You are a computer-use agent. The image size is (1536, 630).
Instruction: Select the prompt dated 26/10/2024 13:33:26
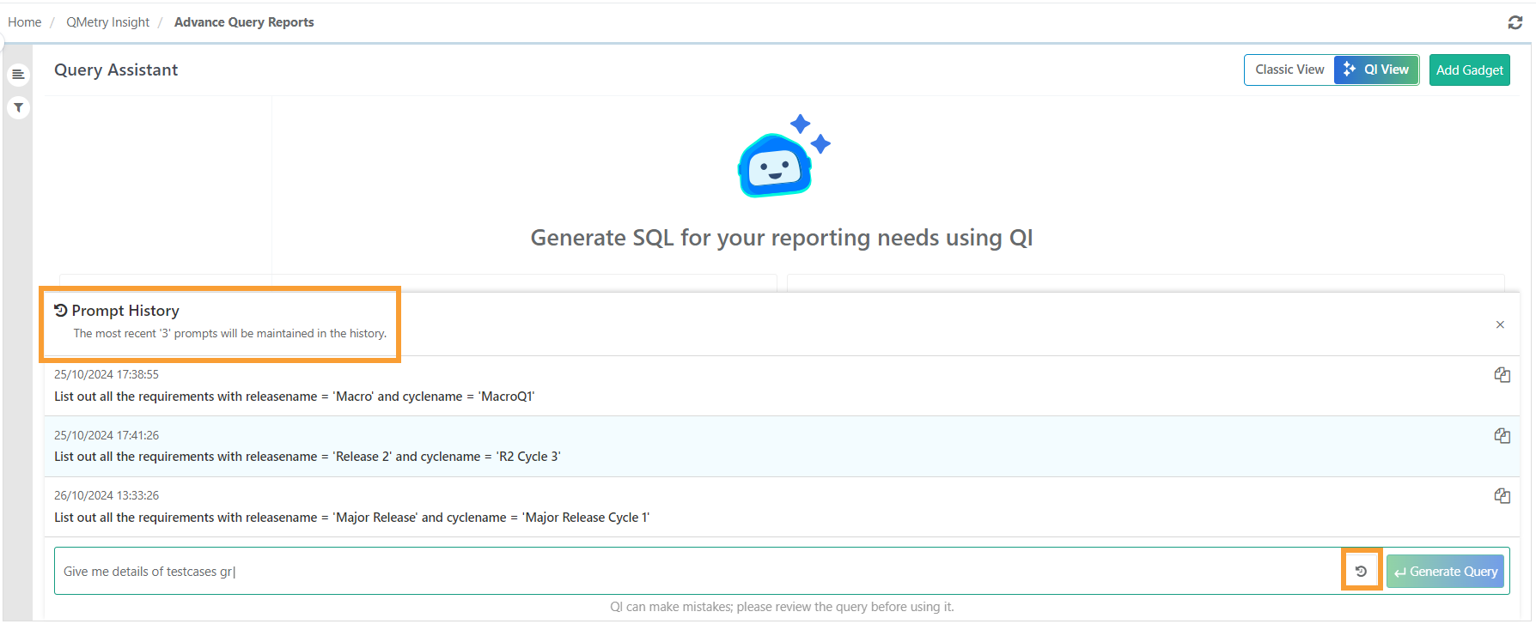click(782, 507)
